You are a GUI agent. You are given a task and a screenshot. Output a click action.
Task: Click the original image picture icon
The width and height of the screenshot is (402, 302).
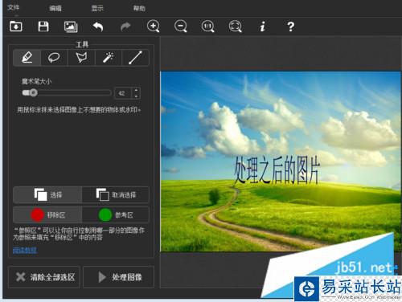[71, 27]
